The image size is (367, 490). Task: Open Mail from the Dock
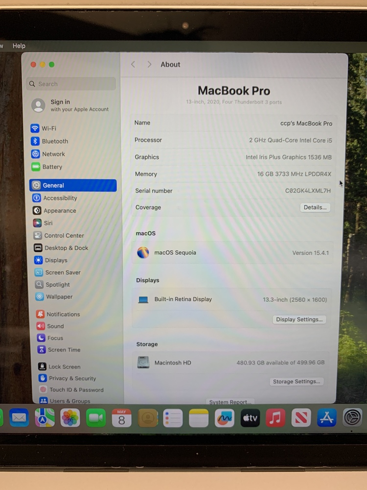point(19,418)
